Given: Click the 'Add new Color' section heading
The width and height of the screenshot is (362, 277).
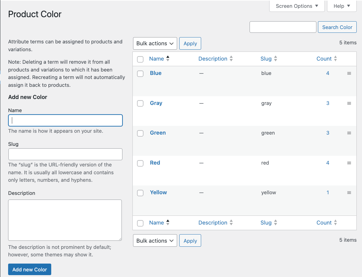Looking at the screenshot, I should pos(28,97).
